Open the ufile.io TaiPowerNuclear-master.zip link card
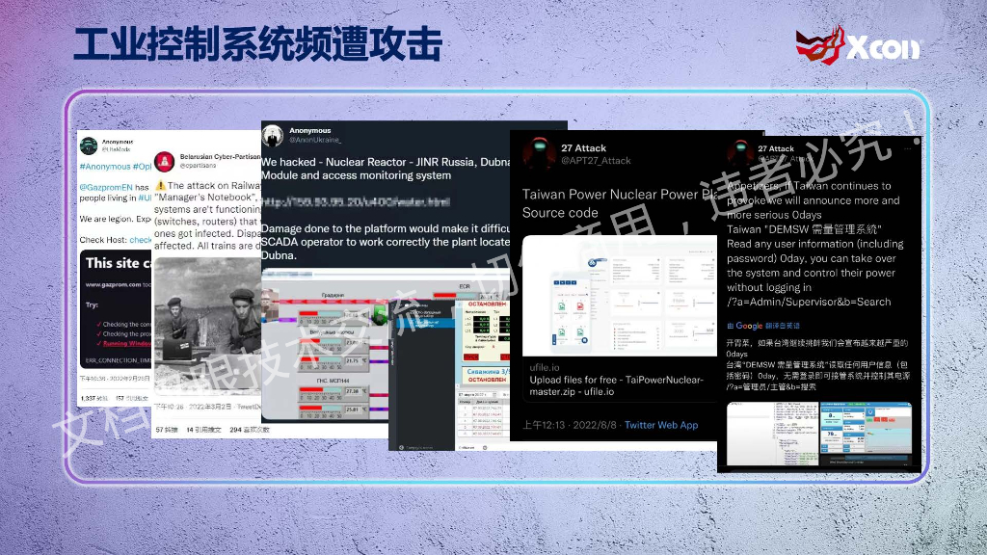 click(x=620, y=380)
